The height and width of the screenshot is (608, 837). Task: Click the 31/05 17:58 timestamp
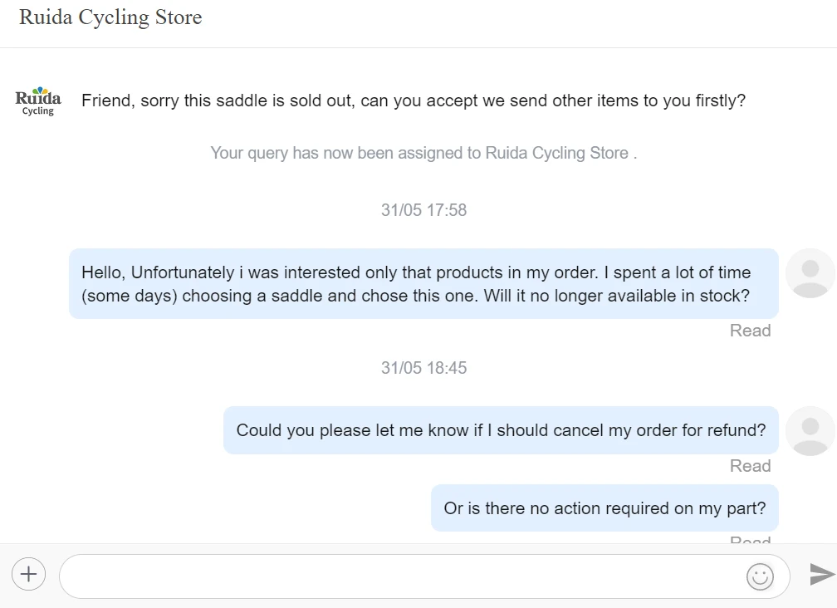point(423,210)
